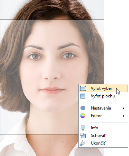Screen dimensions: 129x156
Task: Select the Vyfoť výber menu entry
Action: [103, 88]
